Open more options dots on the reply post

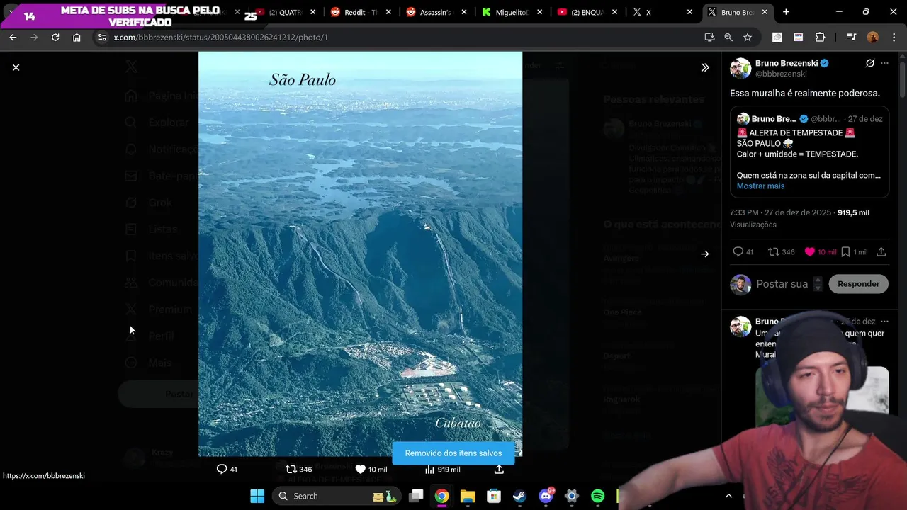coord(884,321)
